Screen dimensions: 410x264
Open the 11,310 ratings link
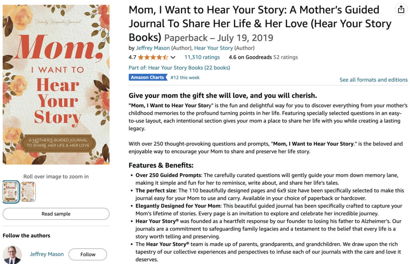click(x=202, y=57)
